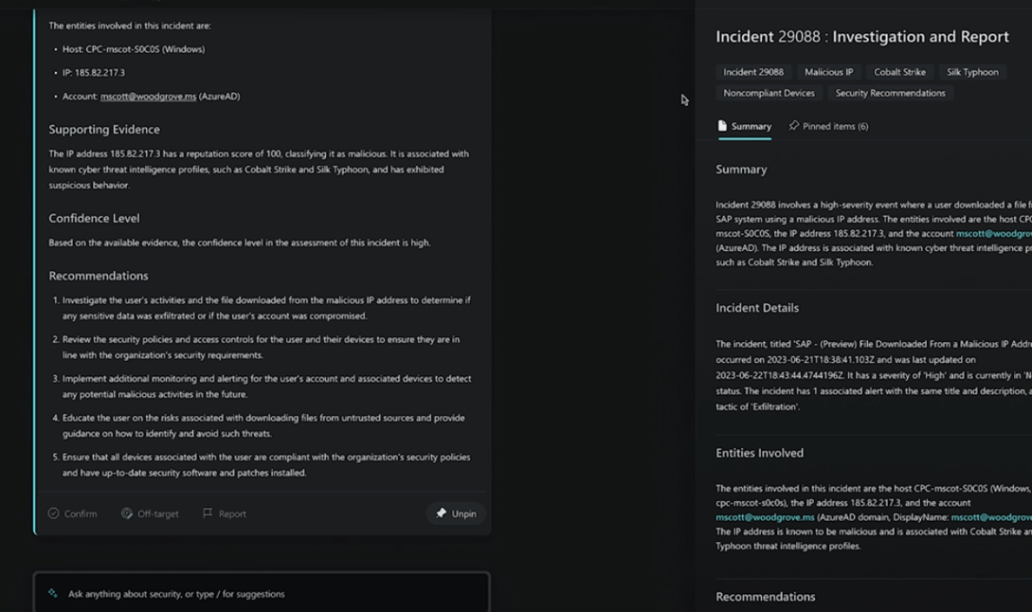Screen dimensions: 1032x612
Task: Click the Confirm checkmark icon
Action: [53, 513]
